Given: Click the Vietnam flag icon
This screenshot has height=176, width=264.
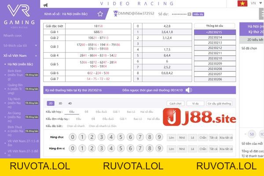Looking at the screenshot, I should (x=242, y=4).
